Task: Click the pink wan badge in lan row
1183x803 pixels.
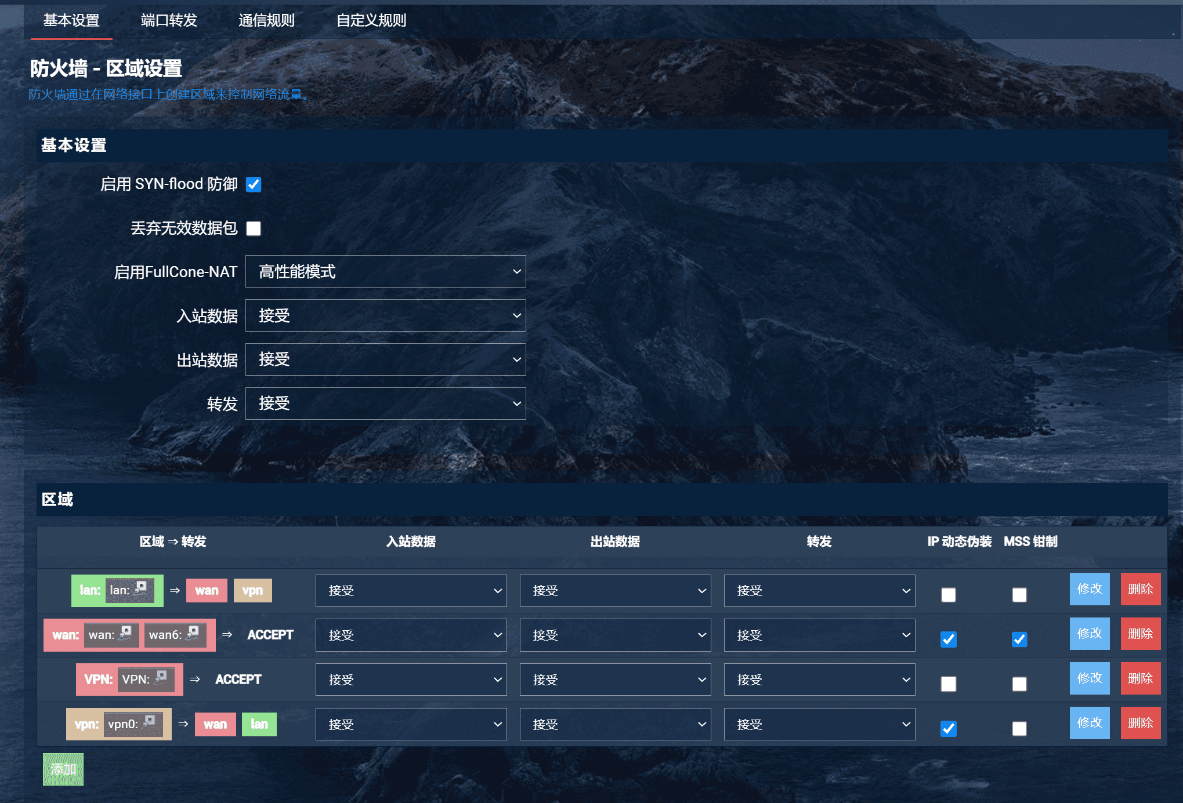Action: 207,591
